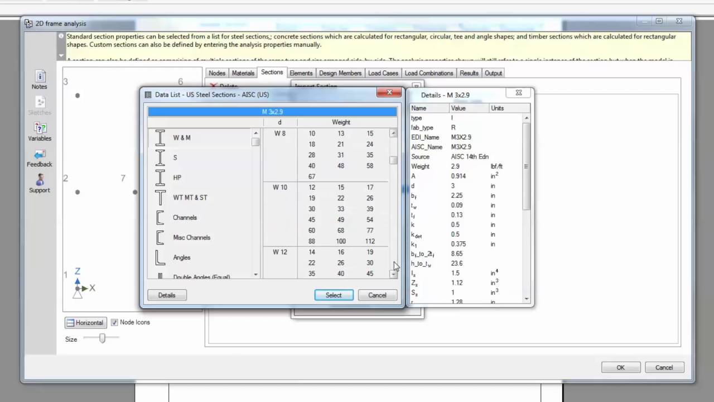Cancel the 2D frame analysis window
714x402 pixels.
click(664, 367)
